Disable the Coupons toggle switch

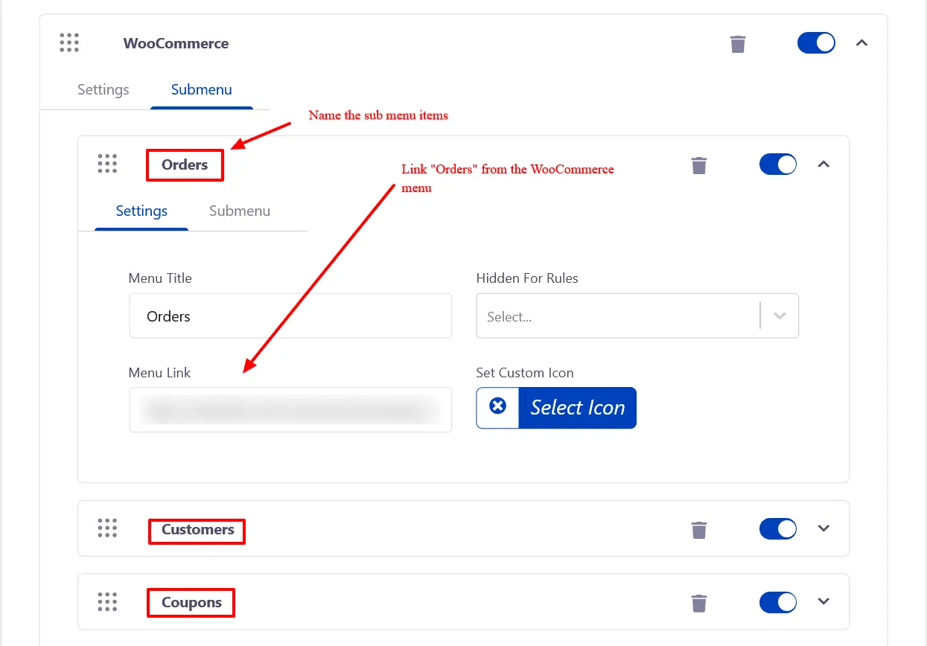tap(778, 601)
